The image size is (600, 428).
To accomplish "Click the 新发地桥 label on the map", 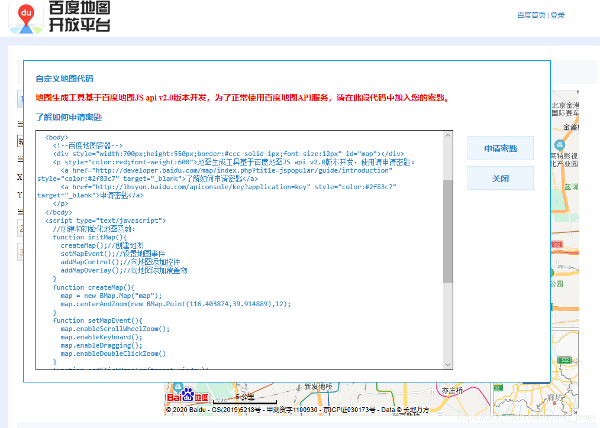I will [318, 387].
